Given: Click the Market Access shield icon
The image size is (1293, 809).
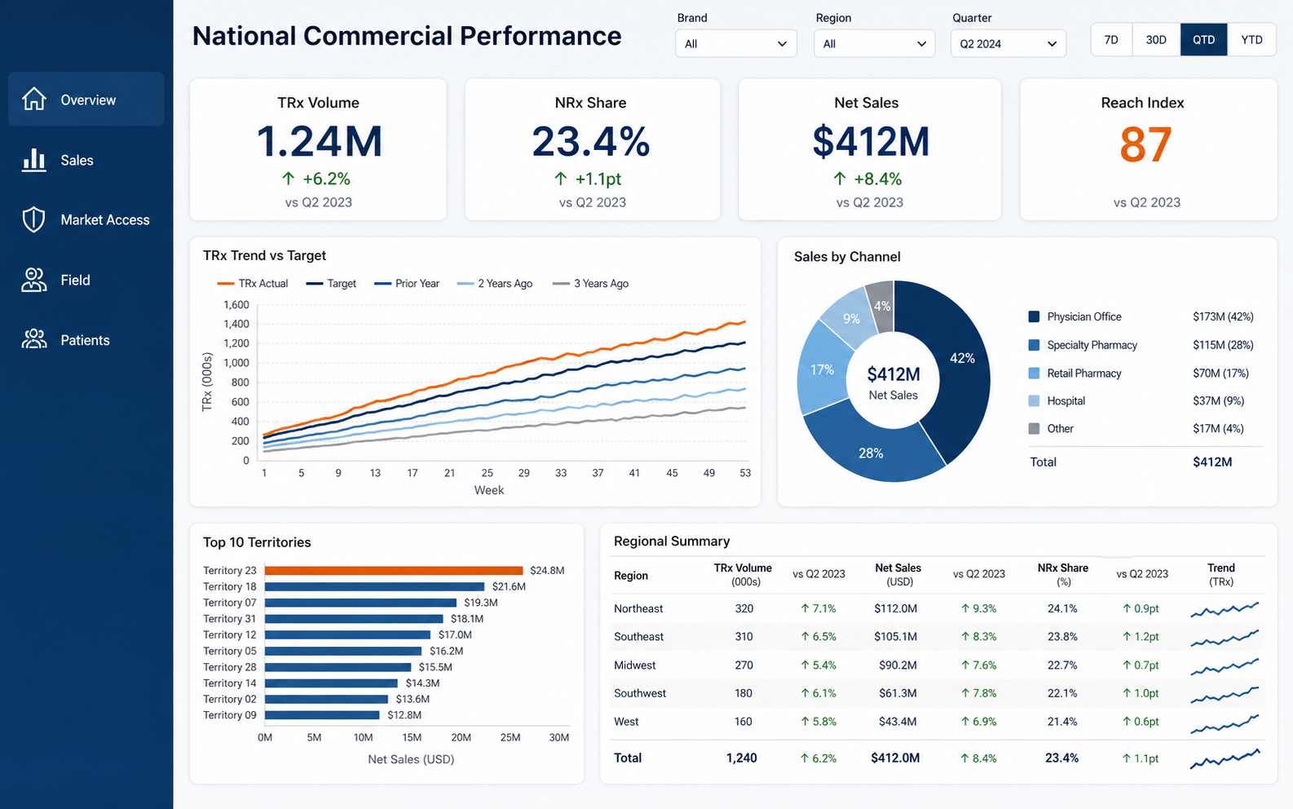Looking at the screenshot, I should 33,219.
